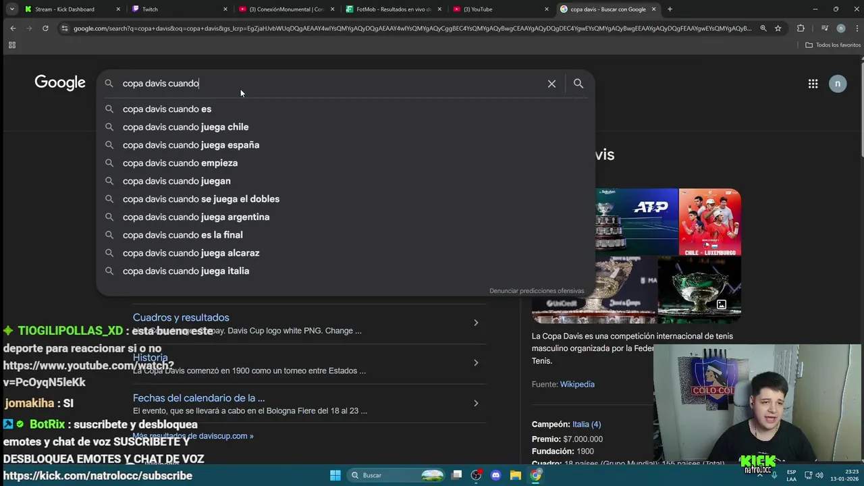Select suggestion 'cuando juega italia'
Viewport: 864px width, 486px height.
(x=346, y=271)
